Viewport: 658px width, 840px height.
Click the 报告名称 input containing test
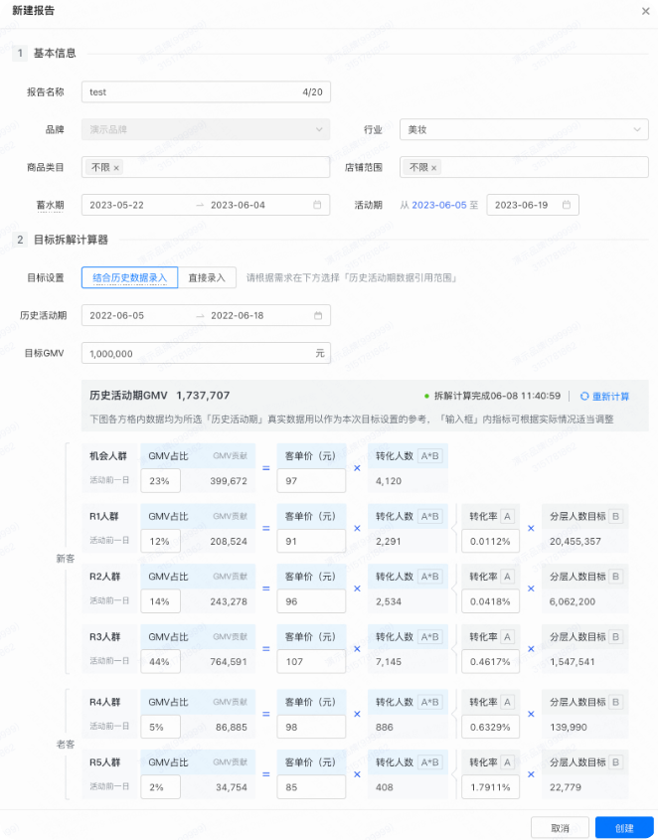(x=206, y=92)
